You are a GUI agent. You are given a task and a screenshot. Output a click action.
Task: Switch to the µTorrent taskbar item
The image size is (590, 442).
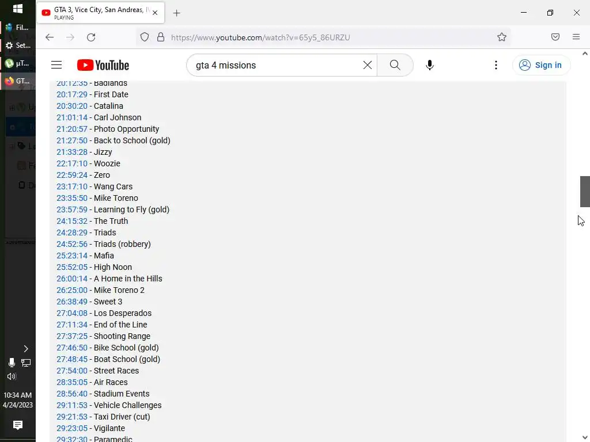[x=18, y=63]
